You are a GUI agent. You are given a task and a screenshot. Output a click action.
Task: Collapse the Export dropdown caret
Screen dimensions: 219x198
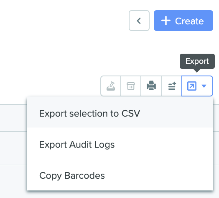click(204, 86)
